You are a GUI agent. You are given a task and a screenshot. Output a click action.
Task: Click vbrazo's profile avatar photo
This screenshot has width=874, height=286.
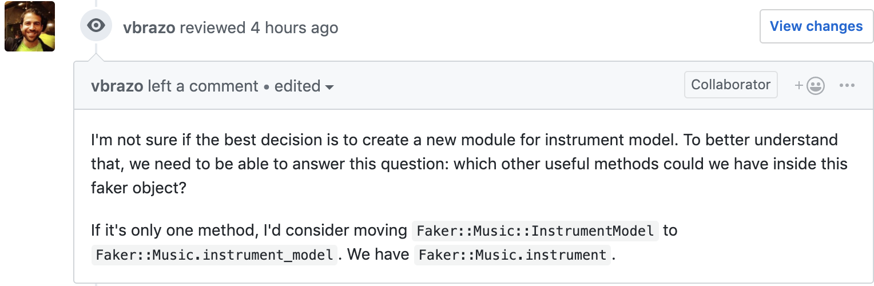coord(30,26)
